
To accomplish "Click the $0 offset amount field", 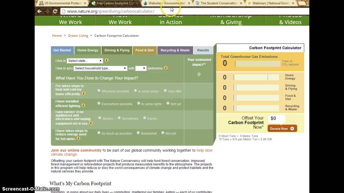I will click(277, 118).
